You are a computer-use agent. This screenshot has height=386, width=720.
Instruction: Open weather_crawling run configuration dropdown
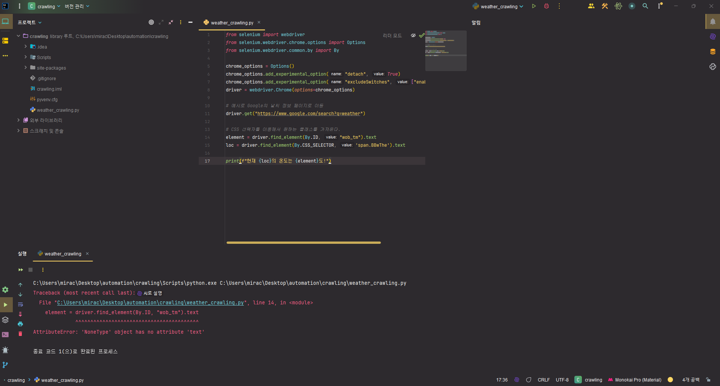[498, 6]
